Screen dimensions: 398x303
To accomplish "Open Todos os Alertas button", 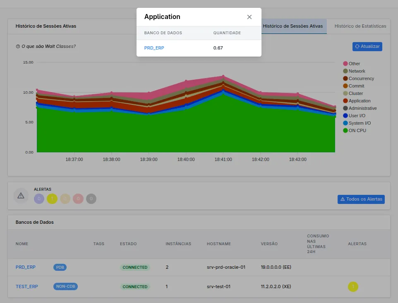I will [361, 199].
